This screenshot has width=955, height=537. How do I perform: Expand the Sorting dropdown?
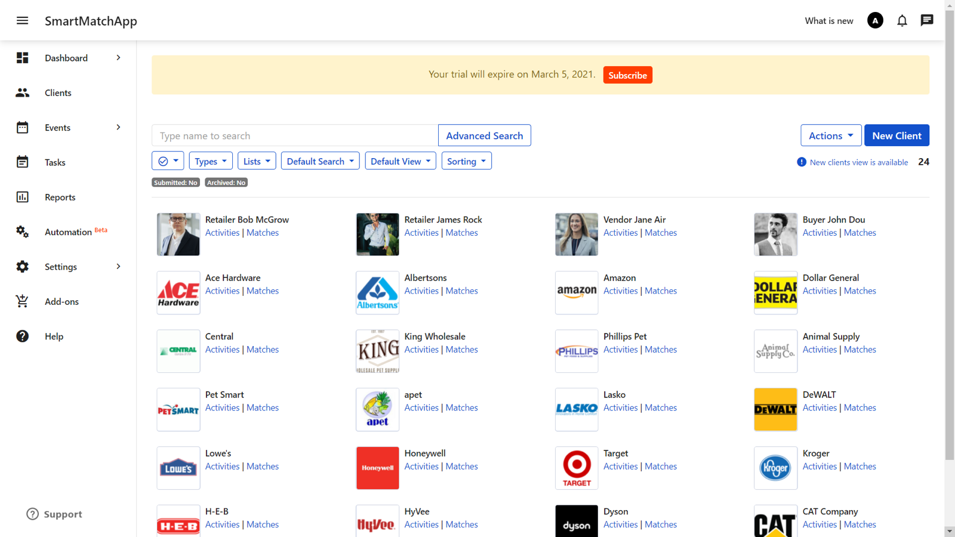pos(466,161)
